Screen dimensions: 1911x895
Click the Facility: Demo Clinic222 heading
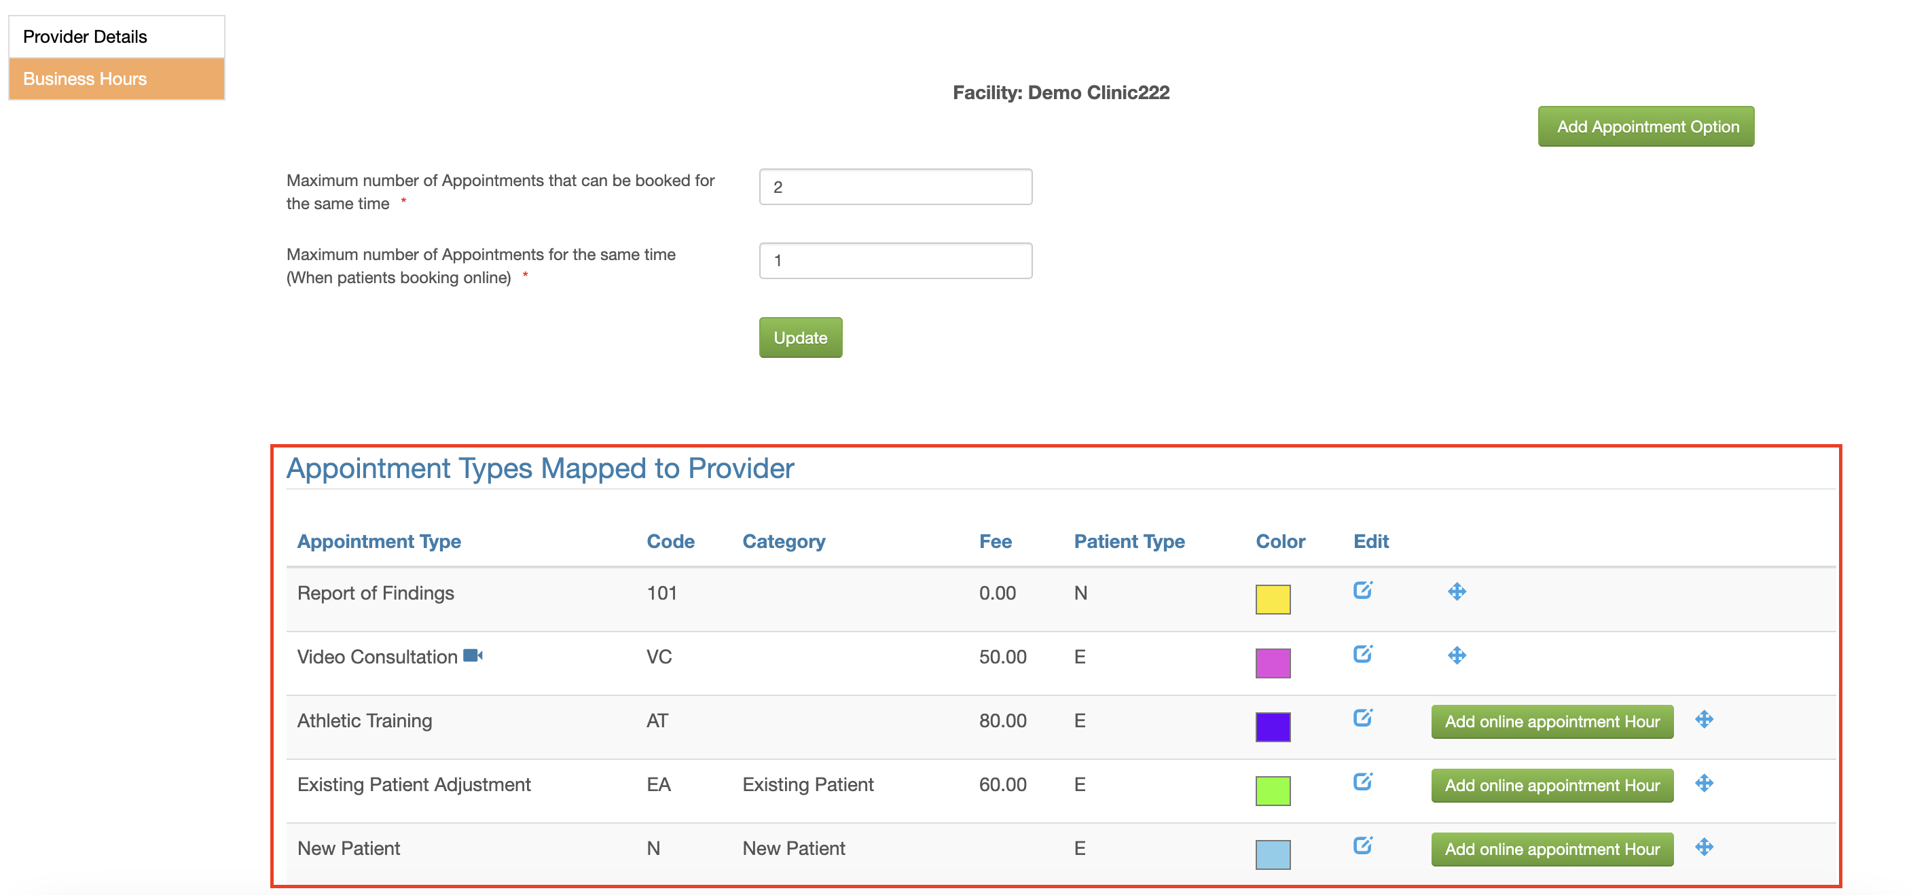click(x=1061, y=92)
